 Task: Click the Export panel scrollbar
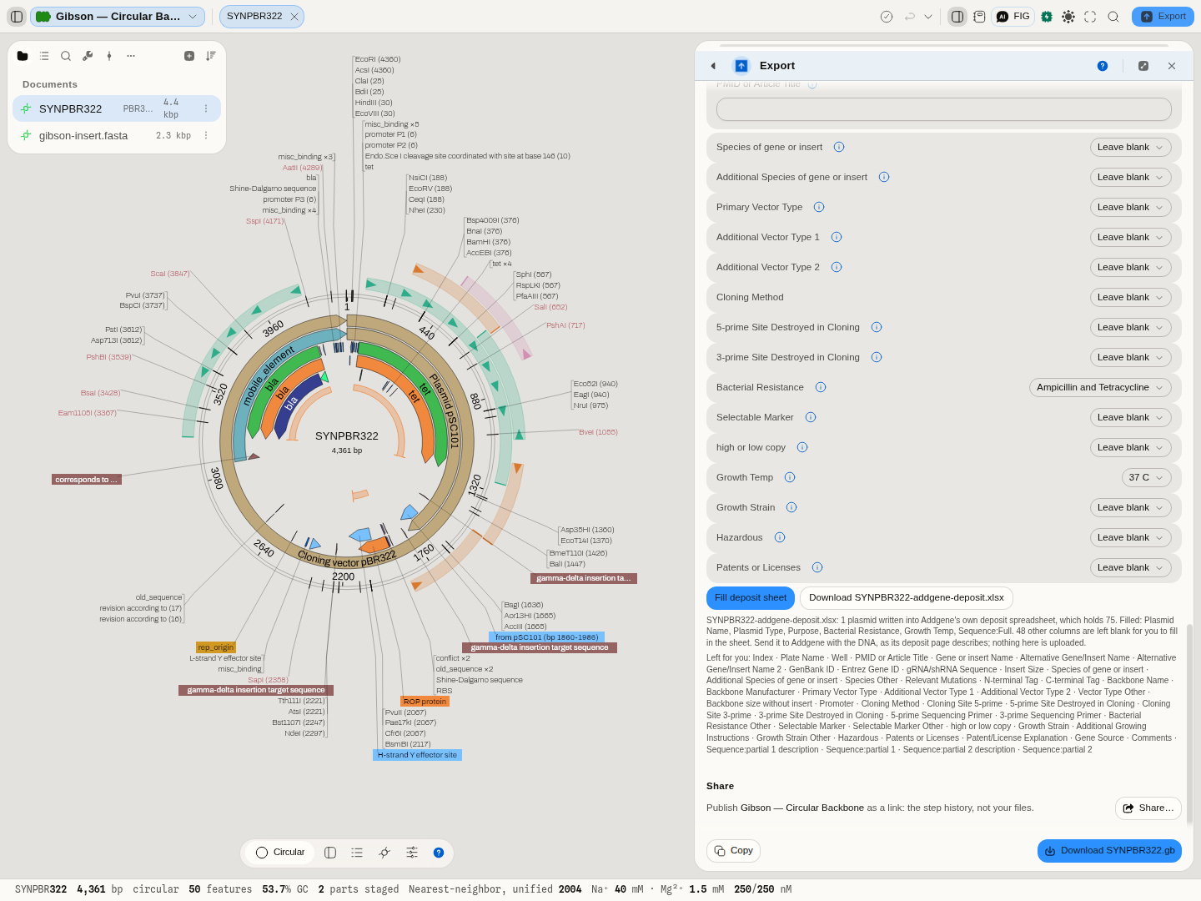(1189, 724)
